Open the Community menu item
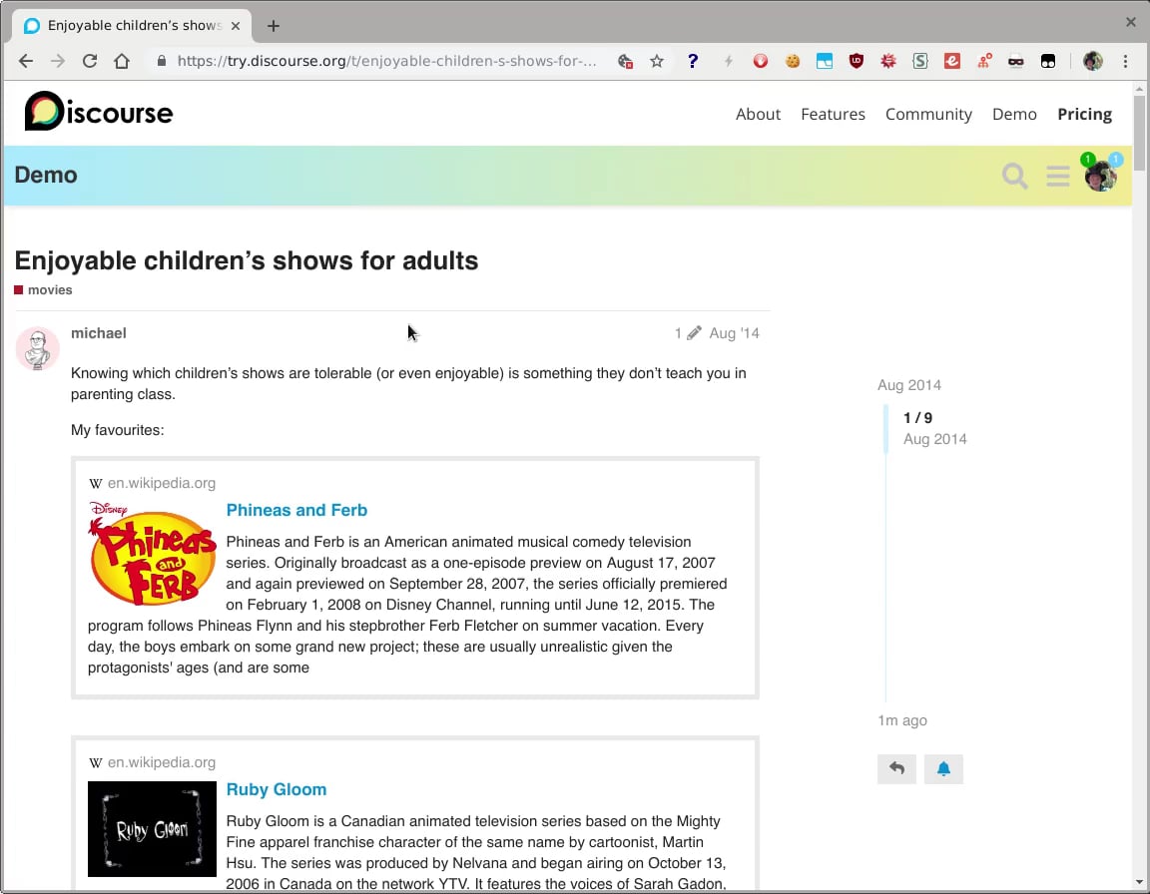The width and height of the screenshot is (1150, 894). [927, 115]
